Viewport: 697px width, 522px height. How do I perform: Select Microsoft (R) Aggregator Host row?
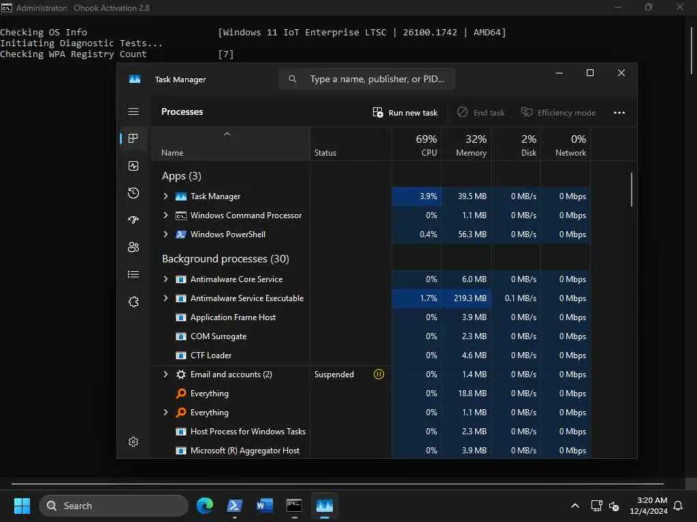371,451
